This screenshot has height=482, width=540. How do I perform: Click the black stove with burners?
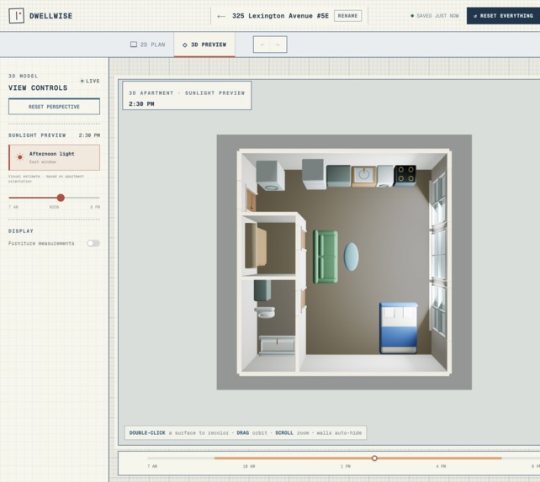(405, 175)
